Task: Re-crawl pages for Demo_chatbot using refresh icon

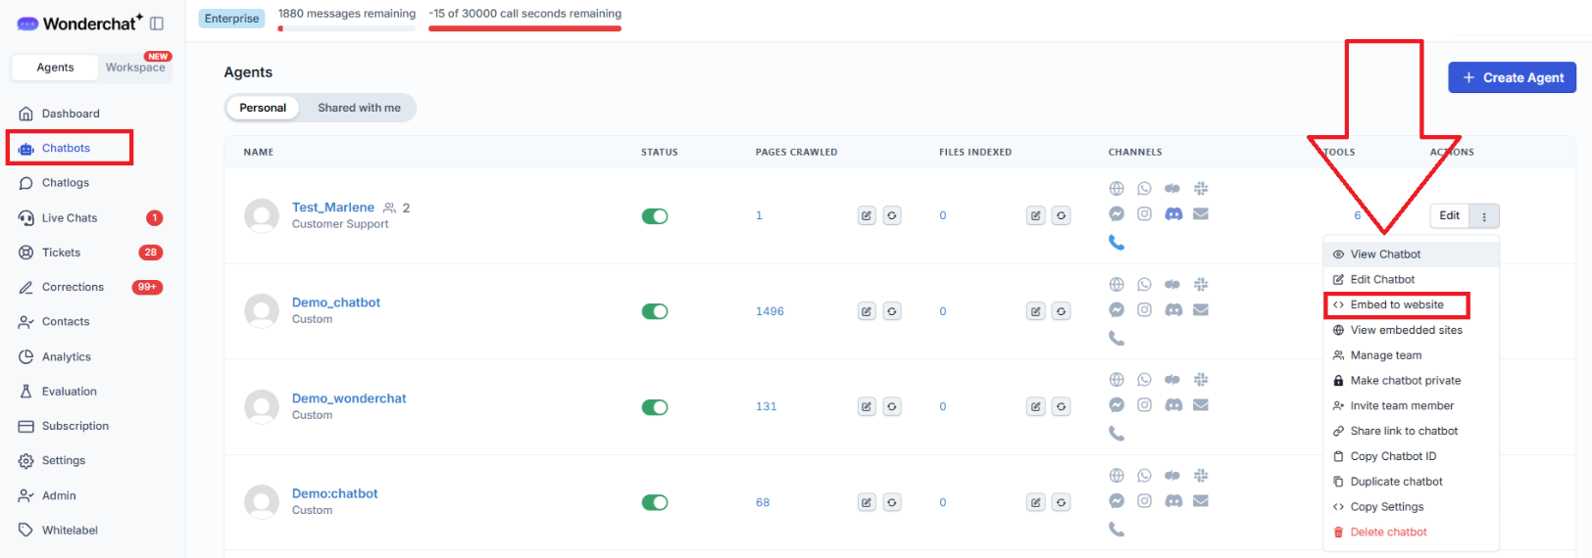Action: point(892,311)
